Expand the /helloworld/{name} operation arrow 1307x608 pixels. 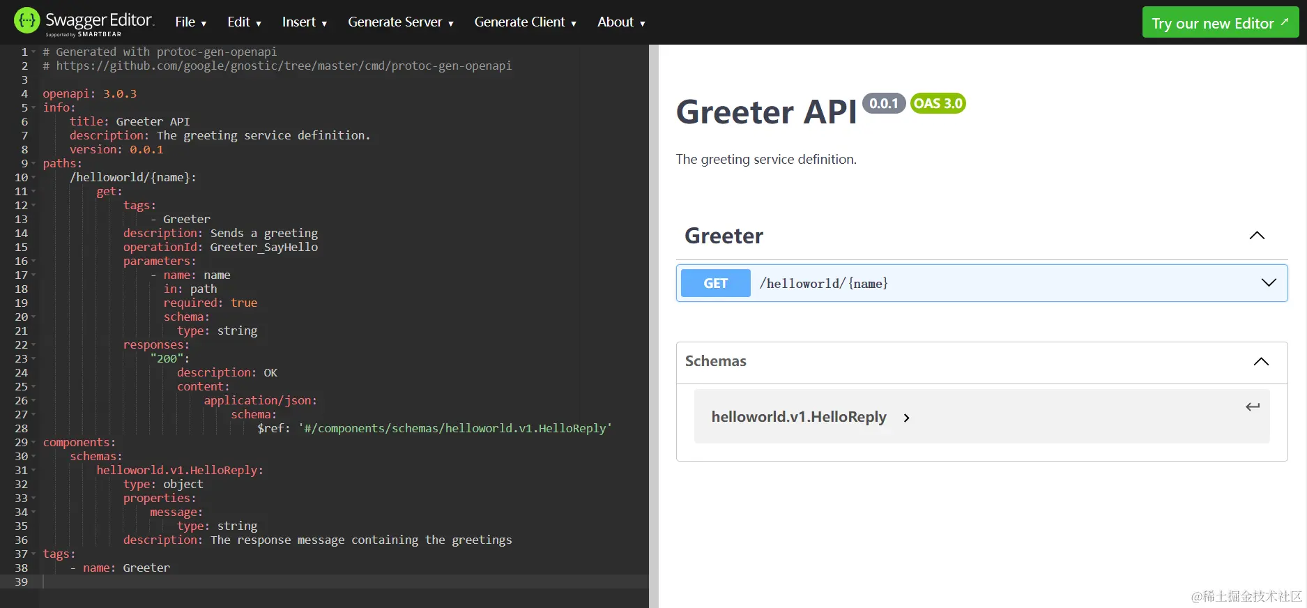[x=1269, y=282]
